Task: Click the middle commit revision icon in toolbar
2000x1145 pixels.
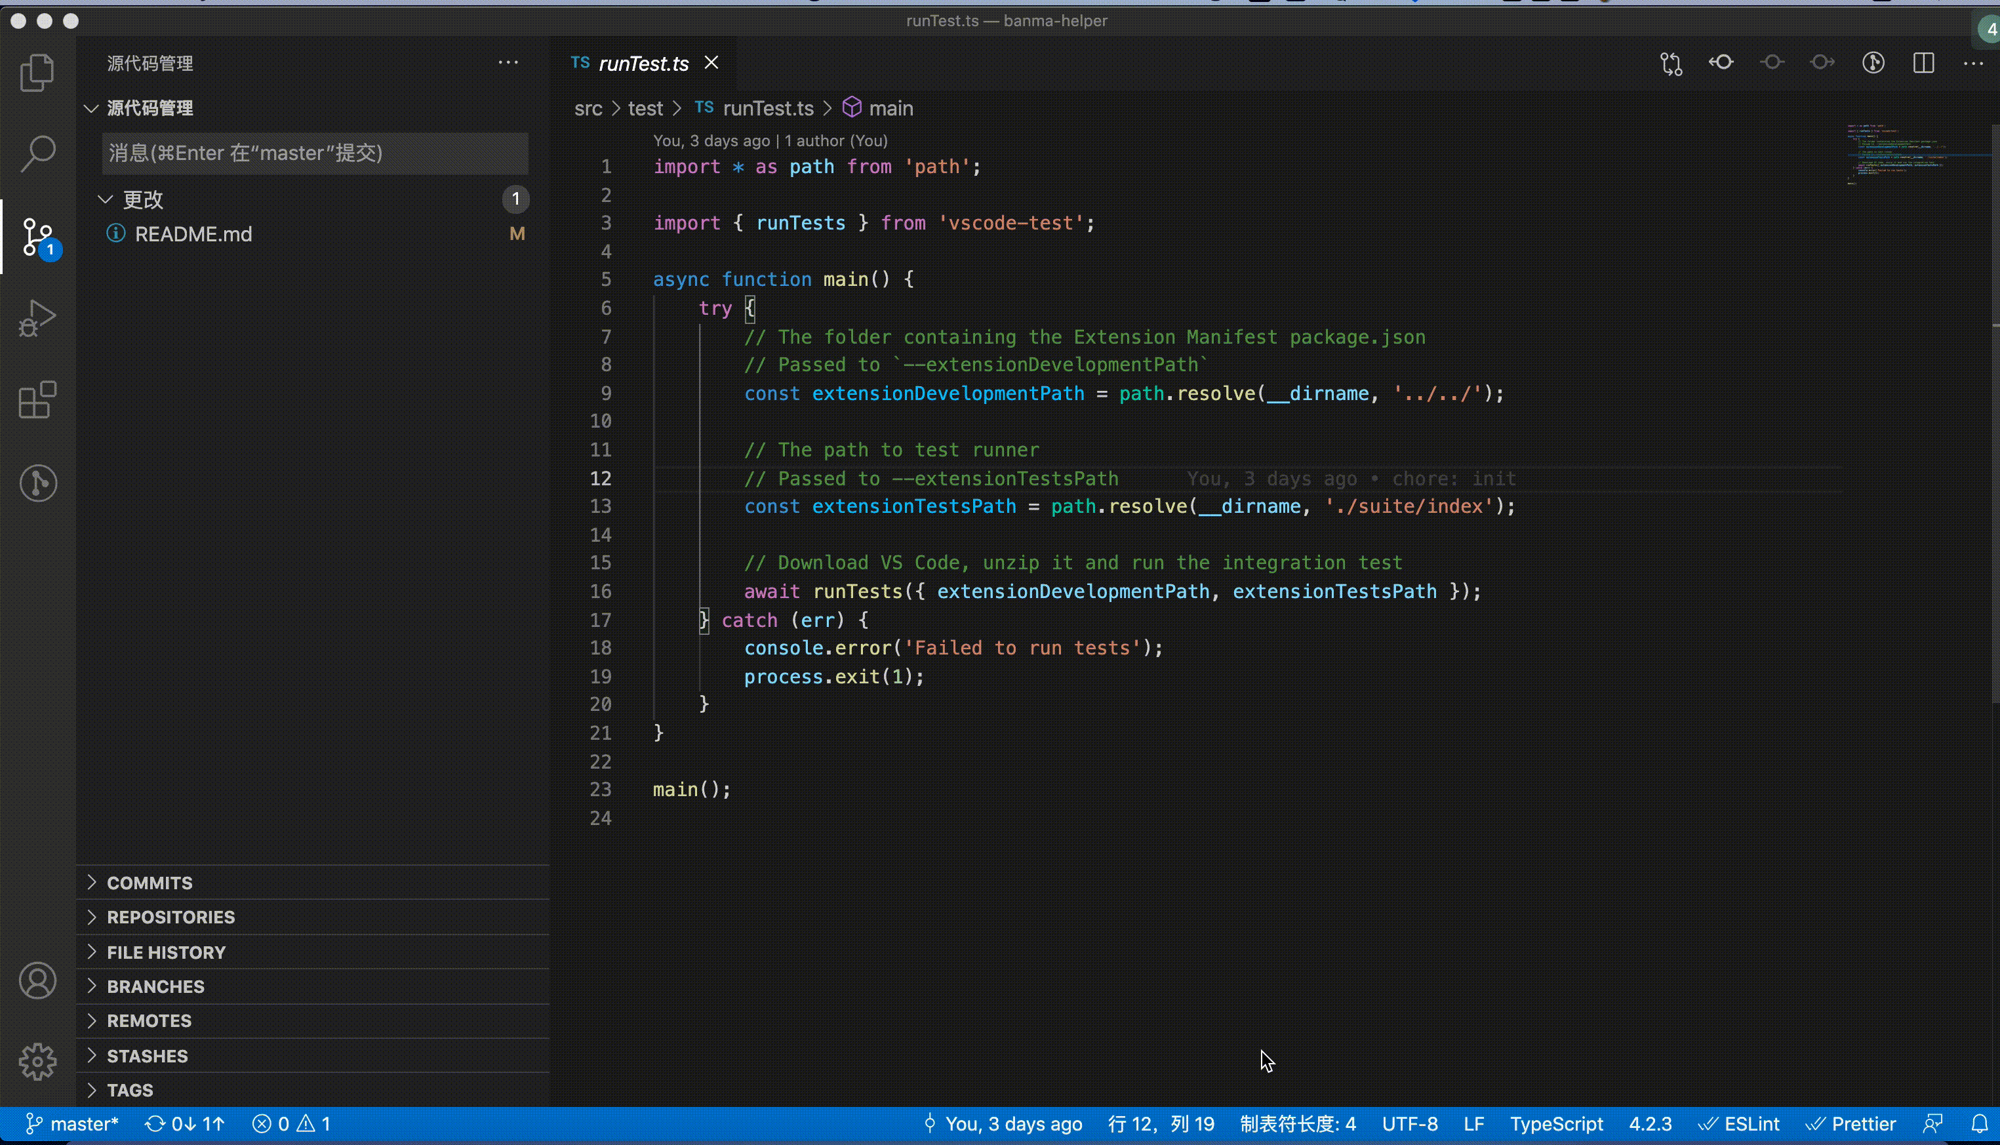Action: (1772, 63)
